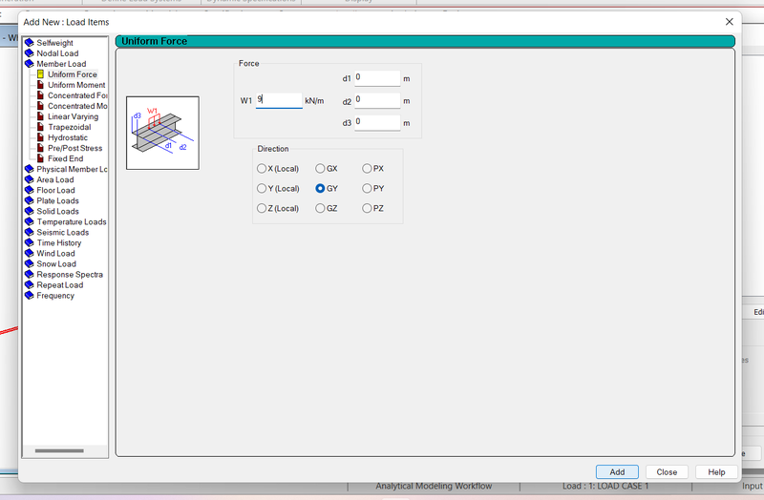Open Floor Load label in tree
This screenshot has width=764, height=500.
[55, 190]
